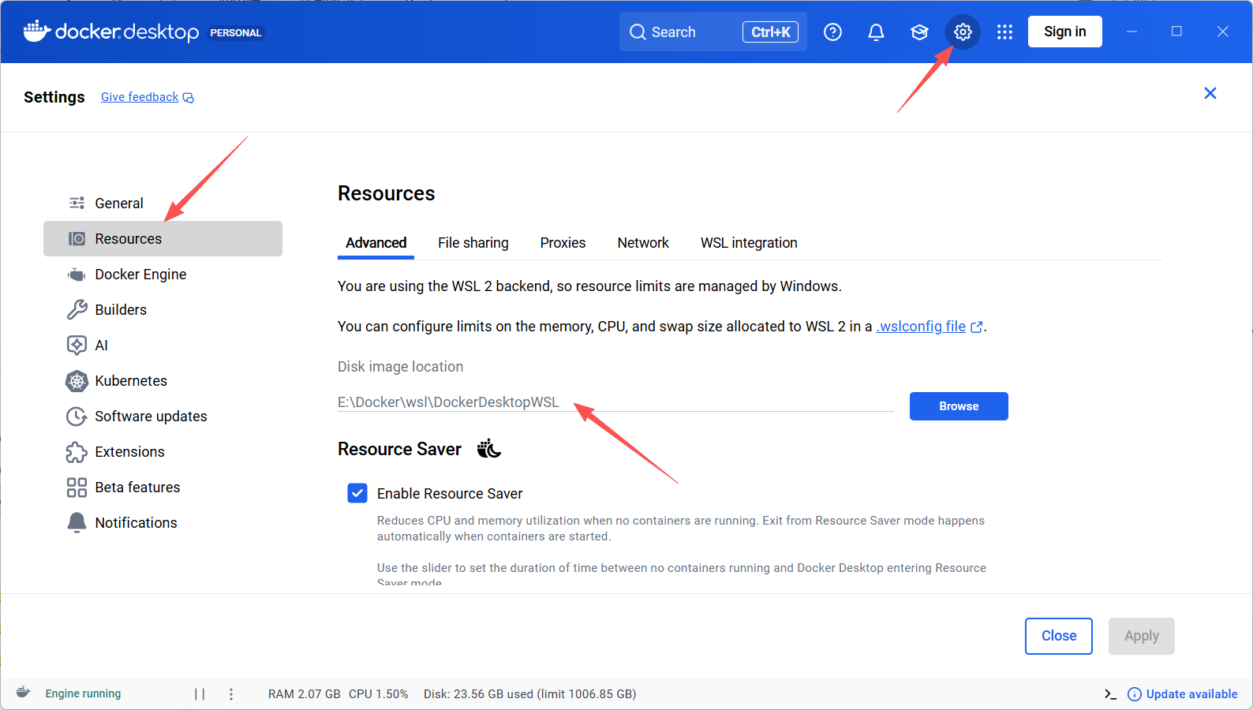Click the Resource Saver whale moon icon
The height and width of the screenshot is (710, 1253).
(x=489, y=448)
